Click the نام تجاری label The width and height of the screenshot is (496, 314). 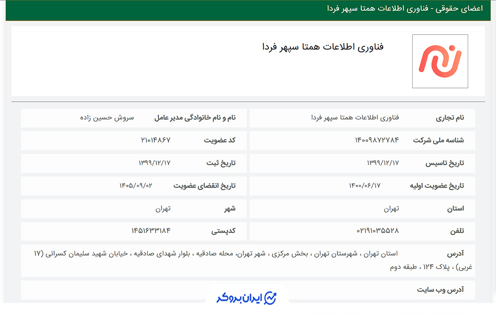pyautogui.click(x=450, y=118)
